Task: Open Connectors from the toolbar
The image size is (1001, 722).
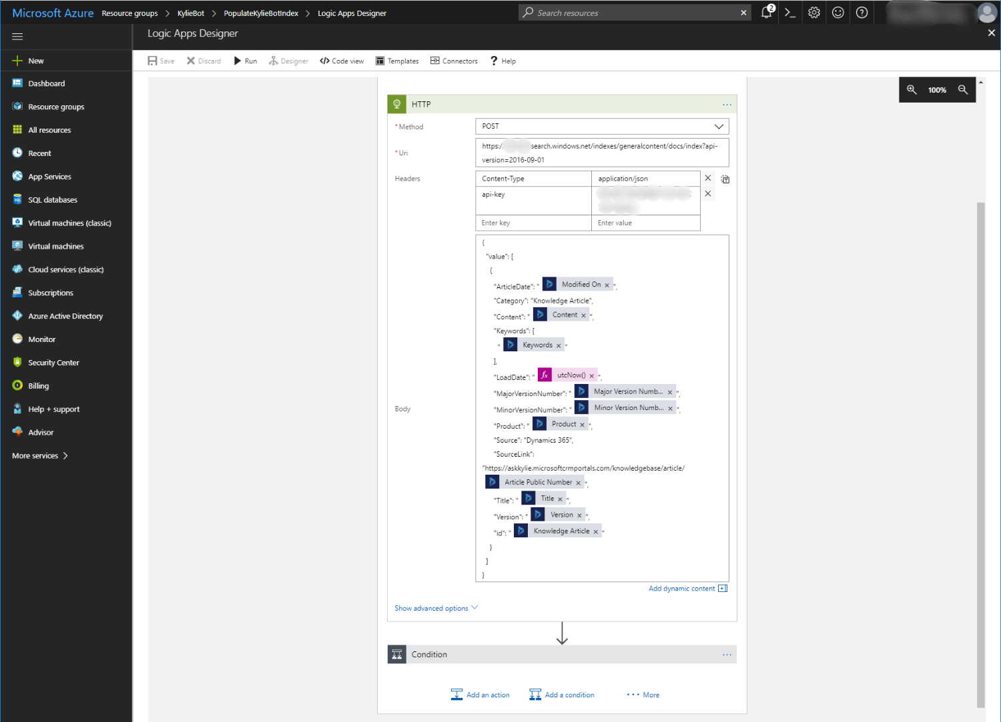Action: [454, 61]
